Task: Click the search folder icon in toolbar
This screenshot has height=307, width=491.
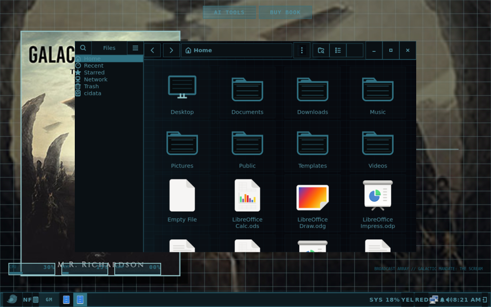Action: [321, 50]
